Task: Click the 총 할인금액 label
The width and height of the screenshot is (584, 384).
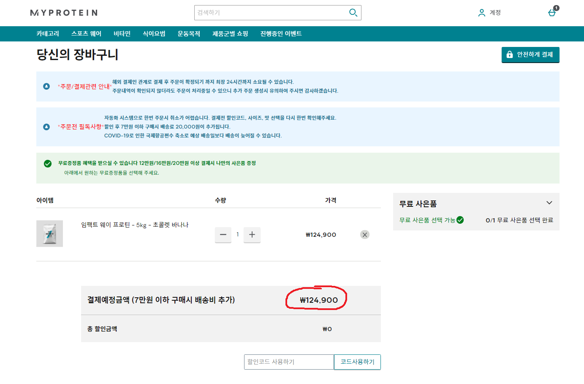Action: point(102,329)
